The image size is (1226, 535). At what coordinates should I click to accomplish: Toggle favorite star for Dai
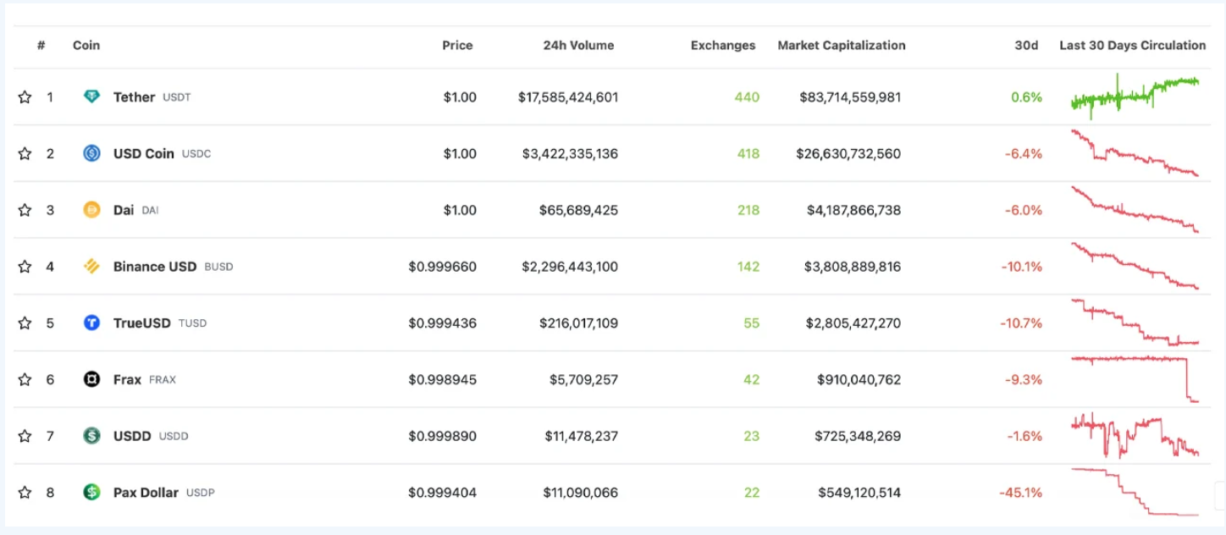pyautogui.click(x=25, y=210)
